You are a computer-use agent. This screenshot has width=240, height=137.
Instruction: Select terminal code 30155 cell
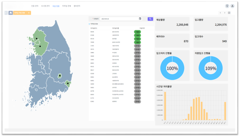click(x=92, y=49)
